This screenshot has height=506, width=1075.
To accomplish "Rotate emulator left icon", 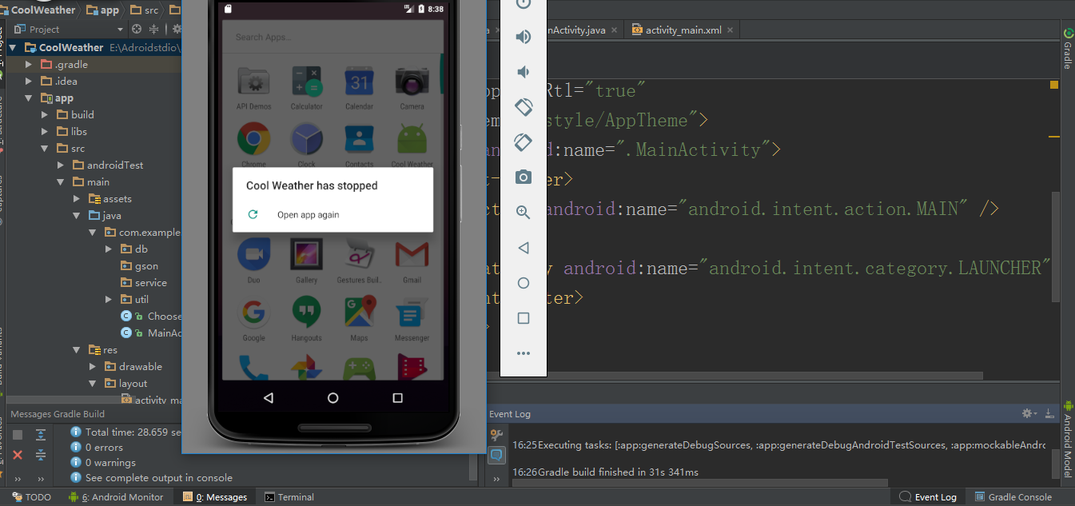I will [524, 107].
